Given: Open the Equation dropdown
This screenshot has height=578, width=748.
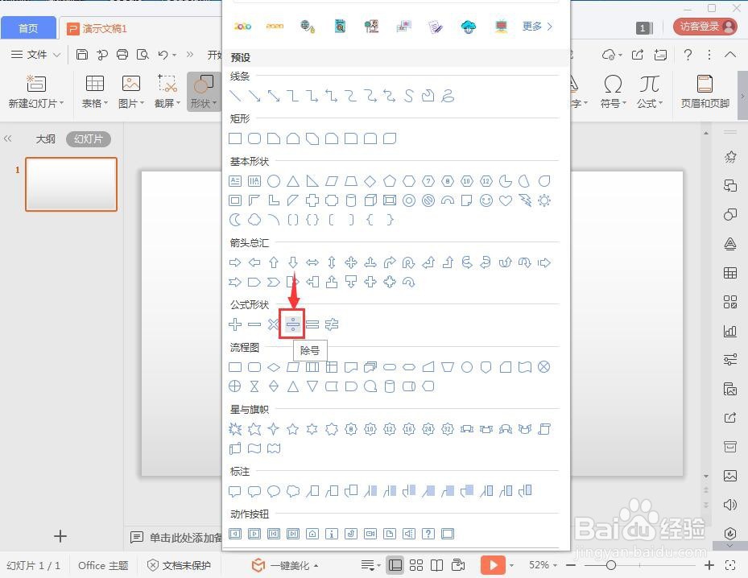Looking at the screenshot, I should (x=649, y=104).
